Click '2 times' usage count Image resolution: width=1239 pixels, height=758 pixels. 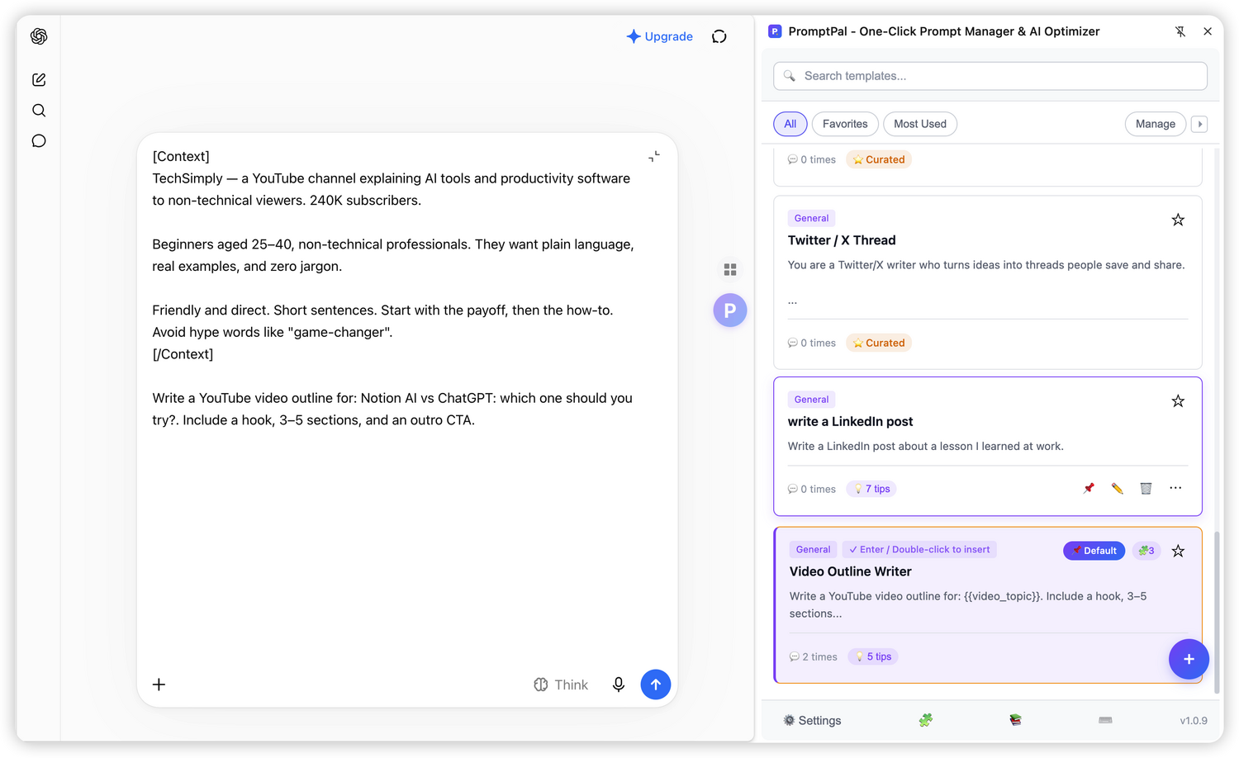pyautogui.click(x=814, y=656)
